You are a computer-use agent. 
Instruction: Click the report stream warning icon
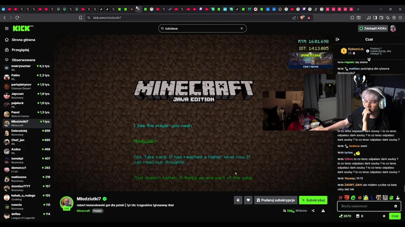[323, 211]
